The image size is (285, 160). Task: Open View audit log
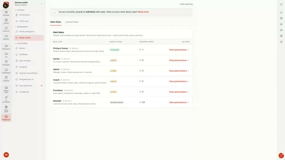click(x=186, y=4)
